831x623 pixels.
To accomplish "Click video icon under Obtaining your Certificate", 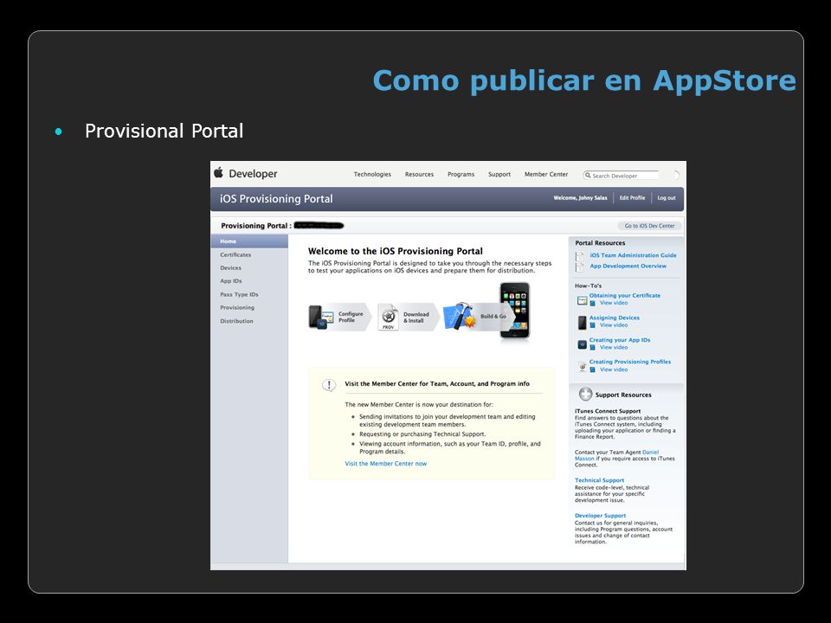I will [x=592, y=304].
